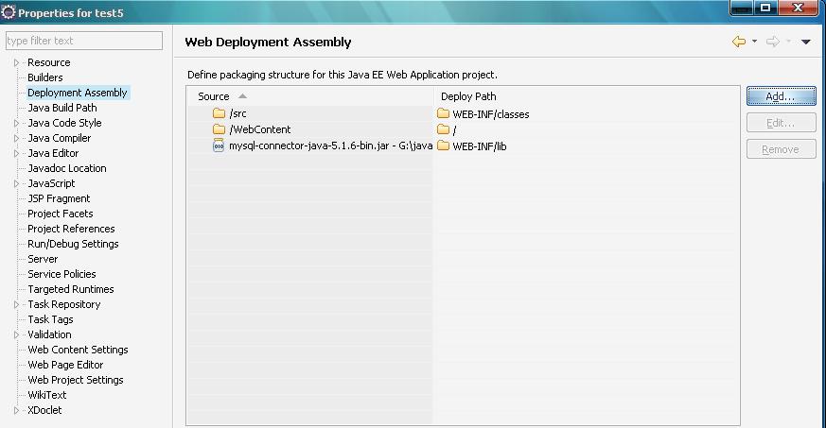Expand the Resource tree node

coord(16,62)
